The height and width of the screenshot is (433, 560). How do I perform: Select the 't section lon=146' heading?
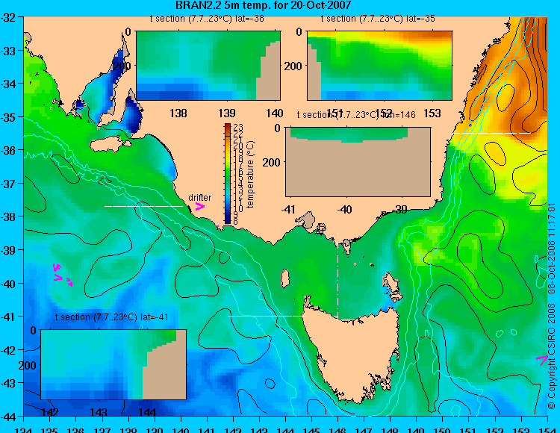point(356,114)
